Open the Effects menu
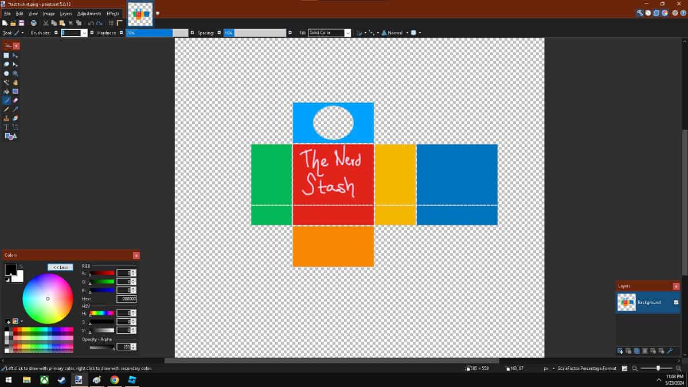 click(x=113, y=13)
